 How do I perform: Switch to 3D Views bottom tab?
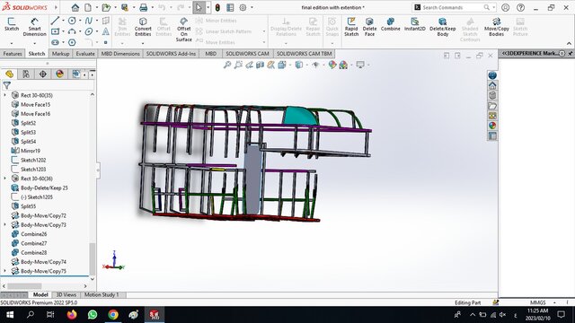click(66, 295)
